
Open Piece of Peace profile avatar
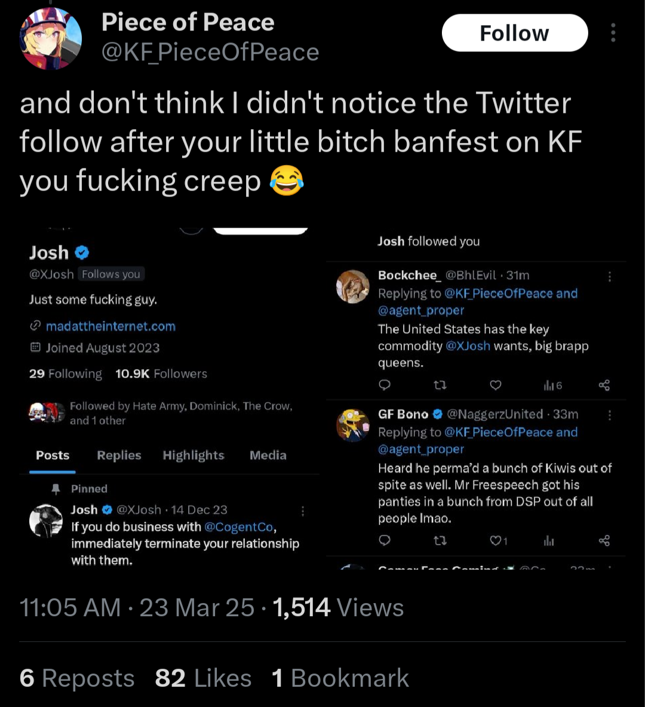[51, 38]
